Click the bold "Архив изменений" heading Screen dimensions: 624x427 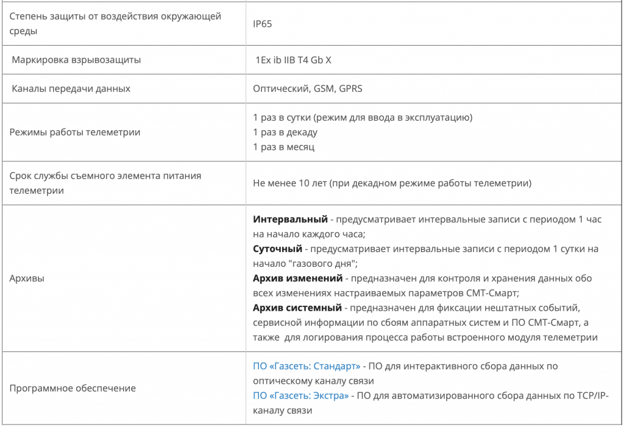pos(298,279)
